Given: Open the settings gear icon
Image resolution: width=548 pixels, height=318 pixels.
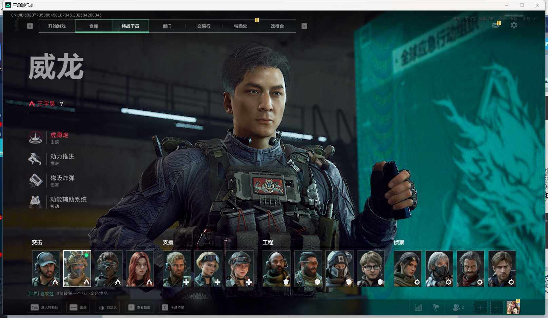Looking at the screenshot, I should click(x=514, y=25).
